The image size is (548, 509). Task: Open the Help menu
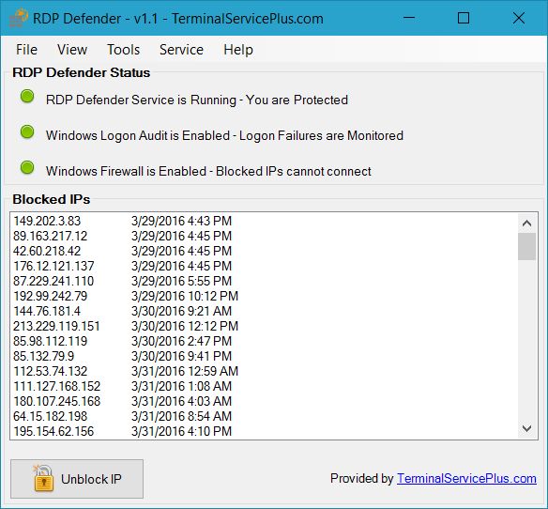tap(238, 50)
